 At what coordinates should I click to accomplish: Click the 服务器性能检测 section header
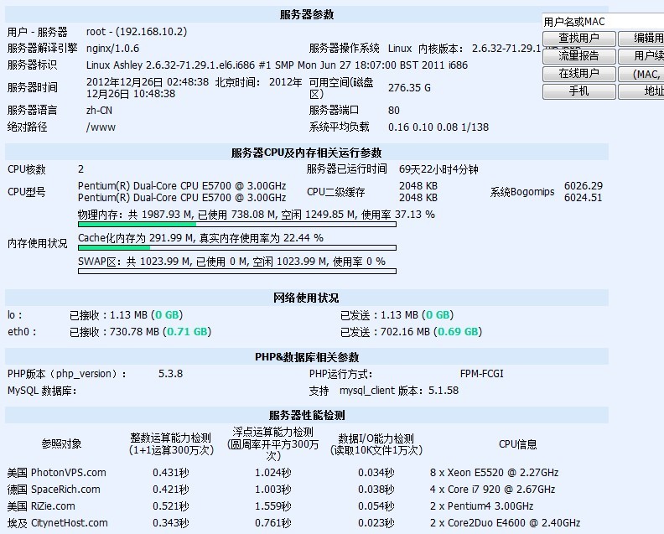[306, 415]
